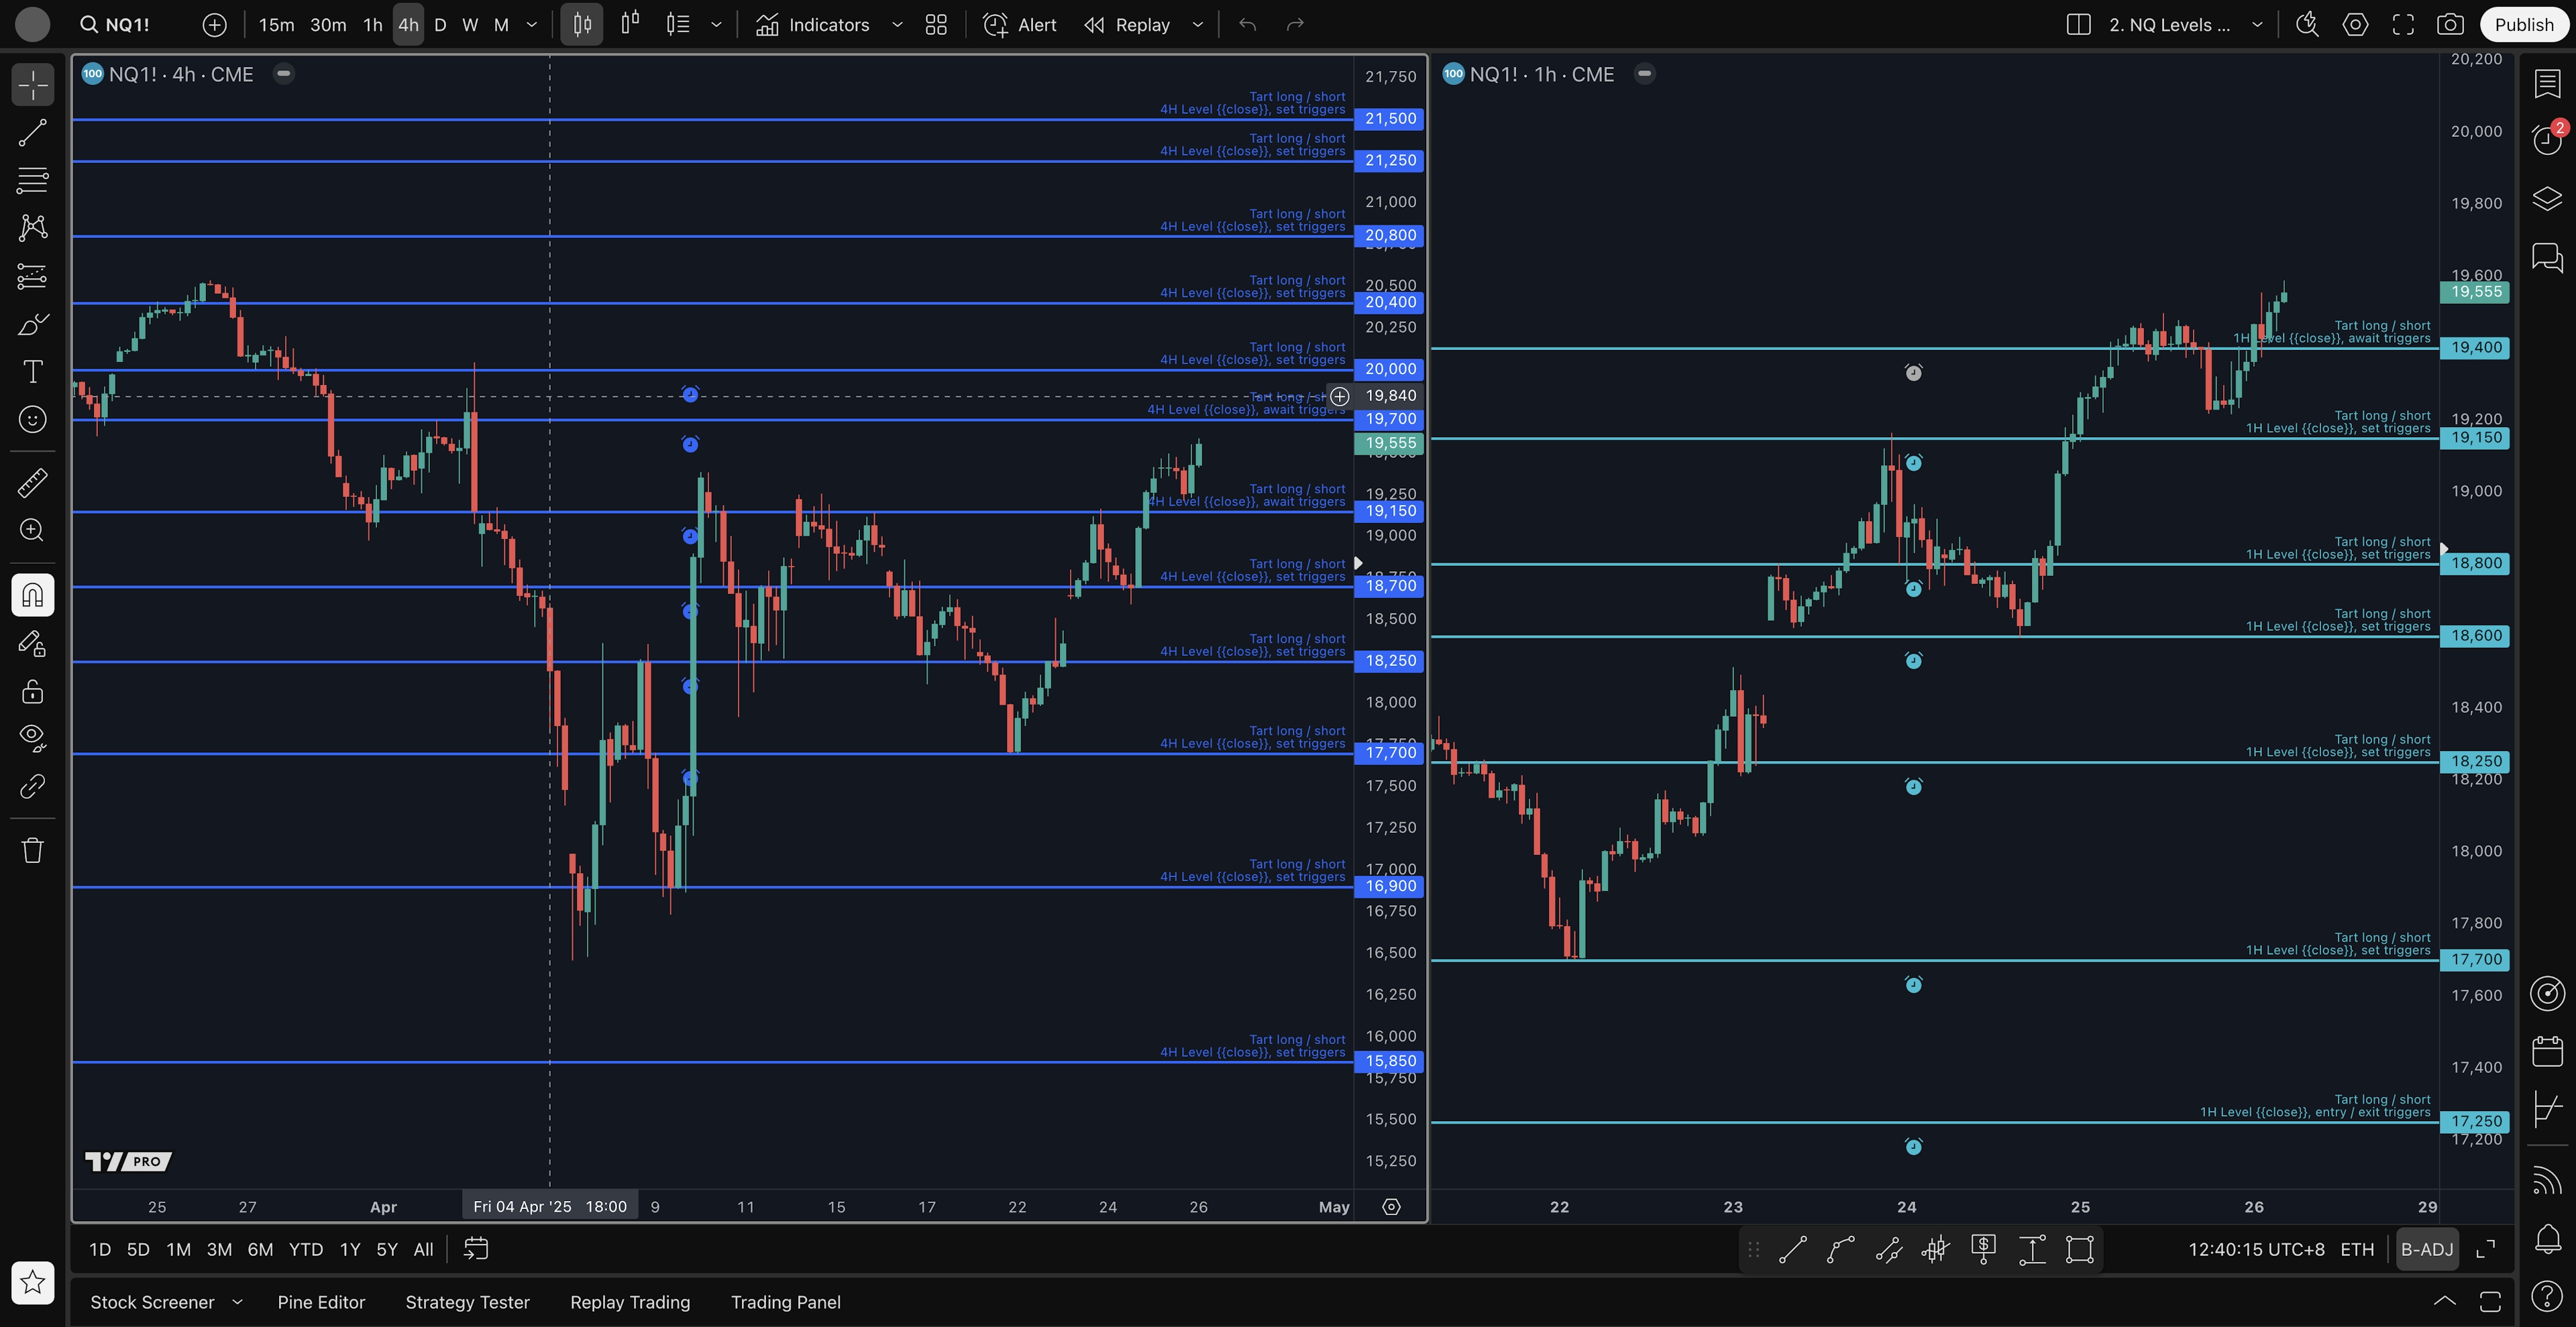
Task: Click the 20,400 blue price level label
Action: tap(1389, 302)
